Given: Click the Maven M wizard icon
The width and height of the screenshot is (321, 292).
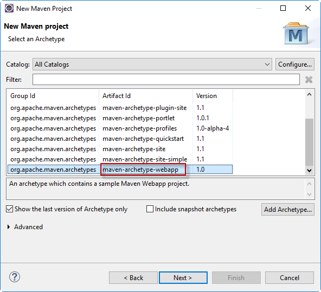Looking at the screenshot, I should [296, 34].
